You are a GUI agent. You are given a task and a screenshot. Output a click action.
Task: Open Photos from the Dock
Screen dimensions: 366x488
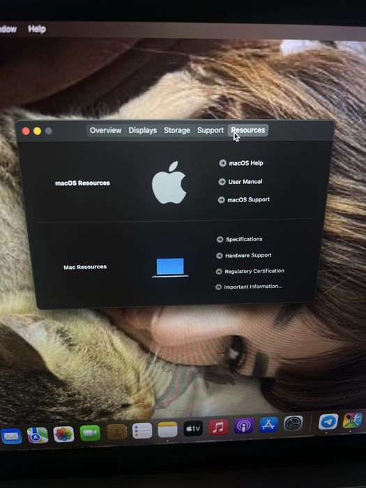click(x=63, y=434)
